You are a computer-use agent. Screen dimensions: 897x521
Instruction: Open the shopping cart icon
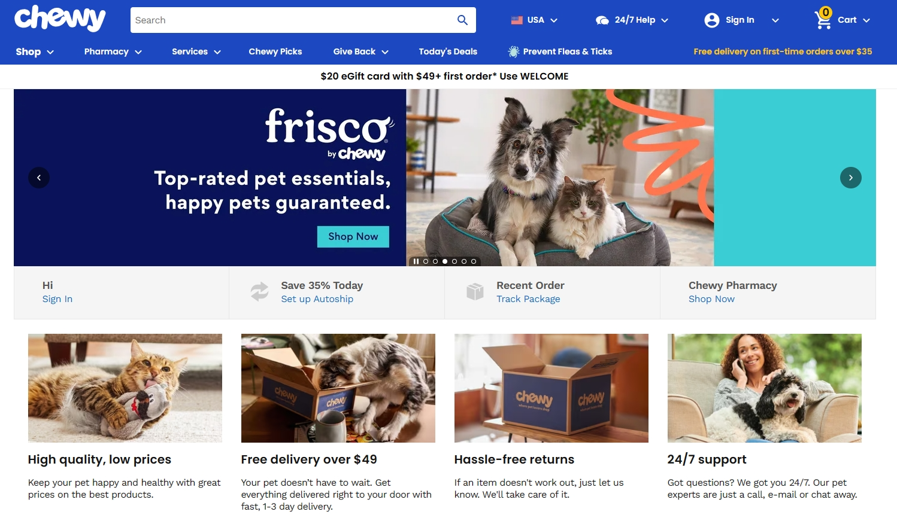pyautogui.click(x=823, y=19)
